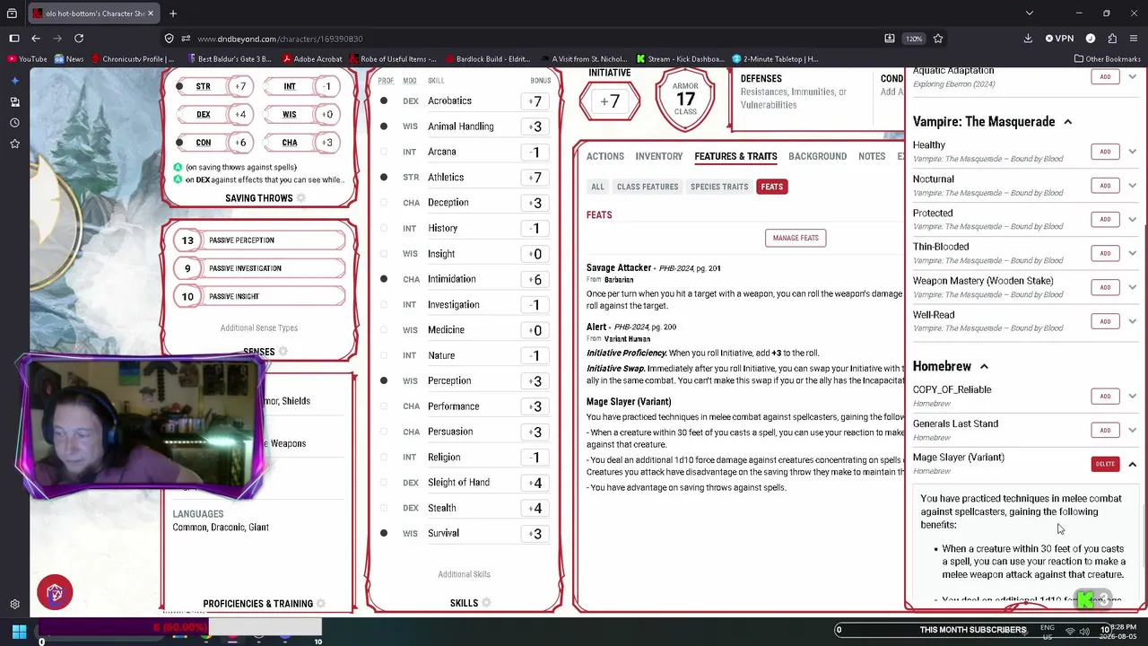
Task: Expand the Protected feat details
Action: coord(1133,219)
